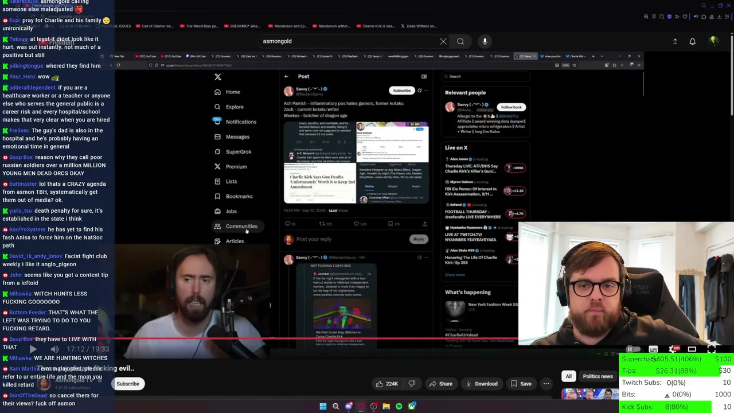
Task: Toggle subtitles/captions in the player
Action: pyautogui.click(x=653, y=349)
